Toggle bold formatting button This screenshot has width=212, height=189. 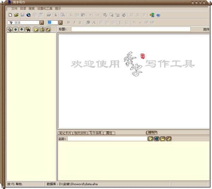[69, 22]
